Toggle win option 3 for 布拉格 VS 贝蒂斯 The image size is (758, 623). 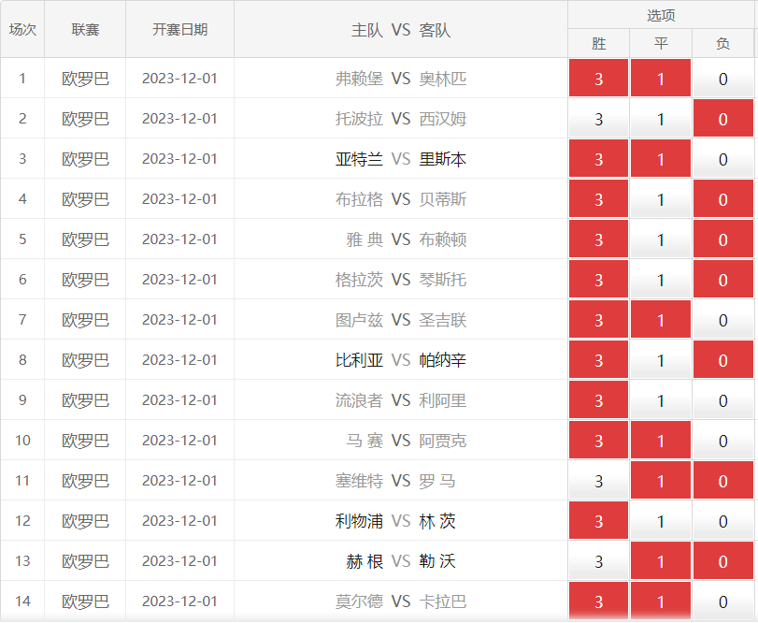598,199
